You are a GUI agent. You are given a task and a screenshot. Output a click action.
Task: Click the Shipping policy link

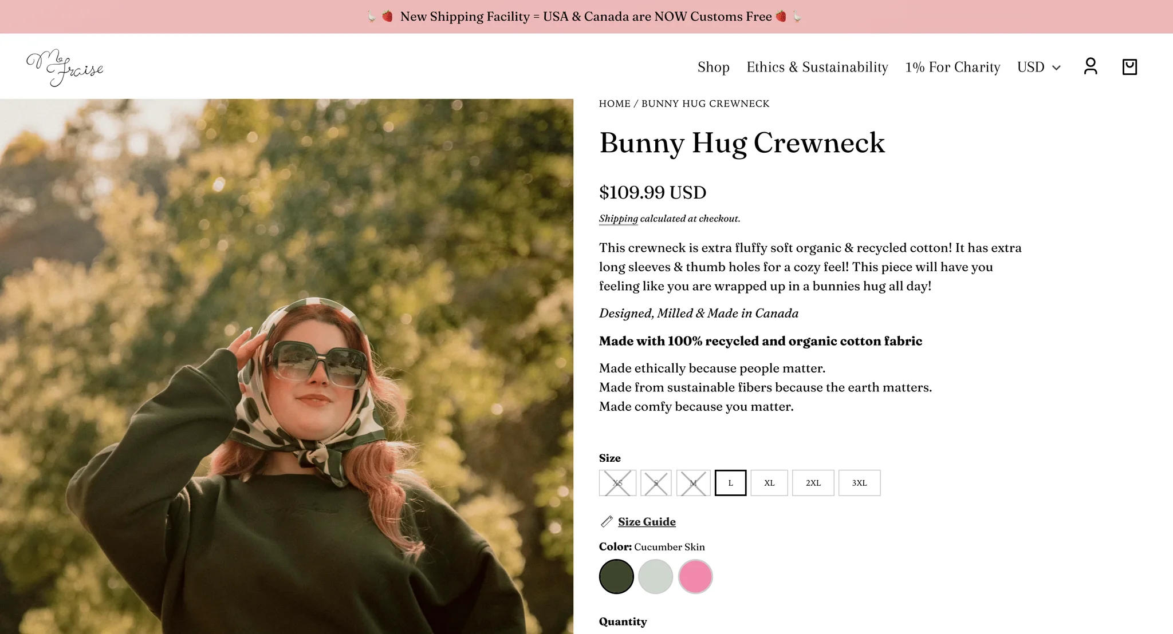tap(618, 219)
